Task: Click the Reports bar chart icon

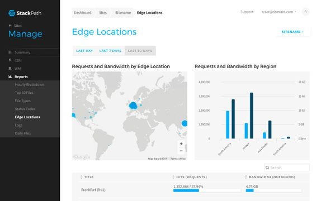Action: click(10, 76)
